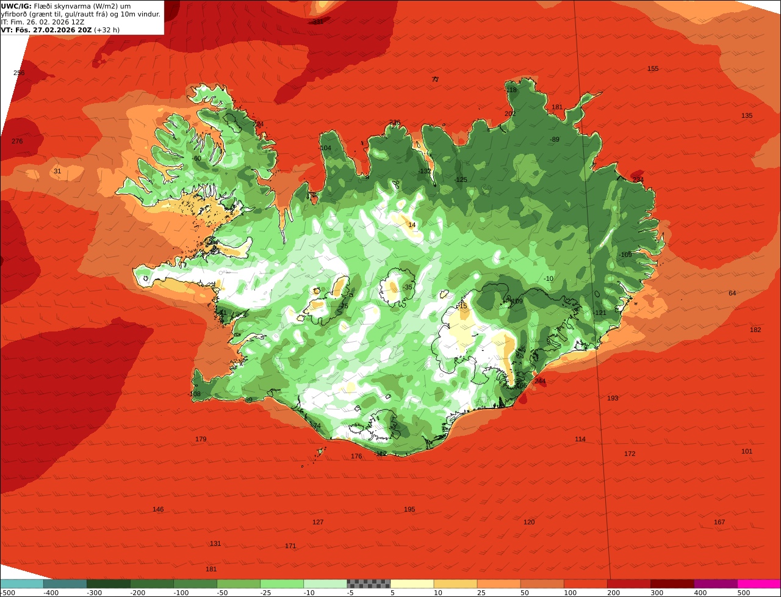Select the -10 to -5 faint green swatch
This screenshot has width=781, height=597.
click(325, 584)
